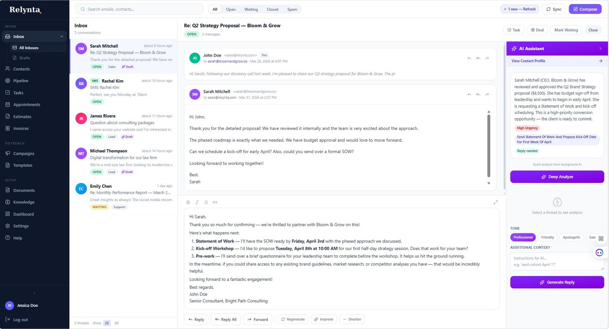This screenshot has width=609, height=329.
Task: Click the Deep Analyze button
Action: point(557,177)
